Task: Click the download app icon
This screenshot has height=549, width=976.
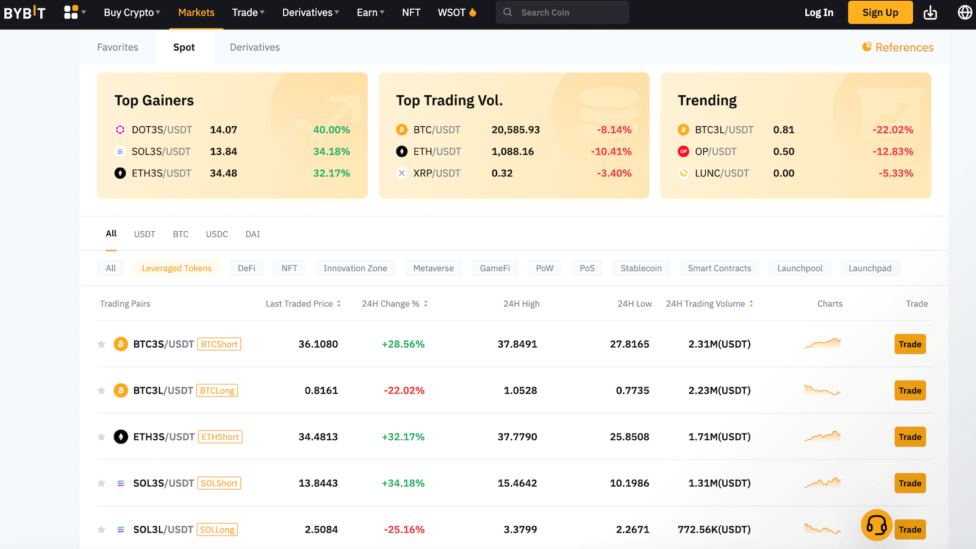Action: click(930, 12)
